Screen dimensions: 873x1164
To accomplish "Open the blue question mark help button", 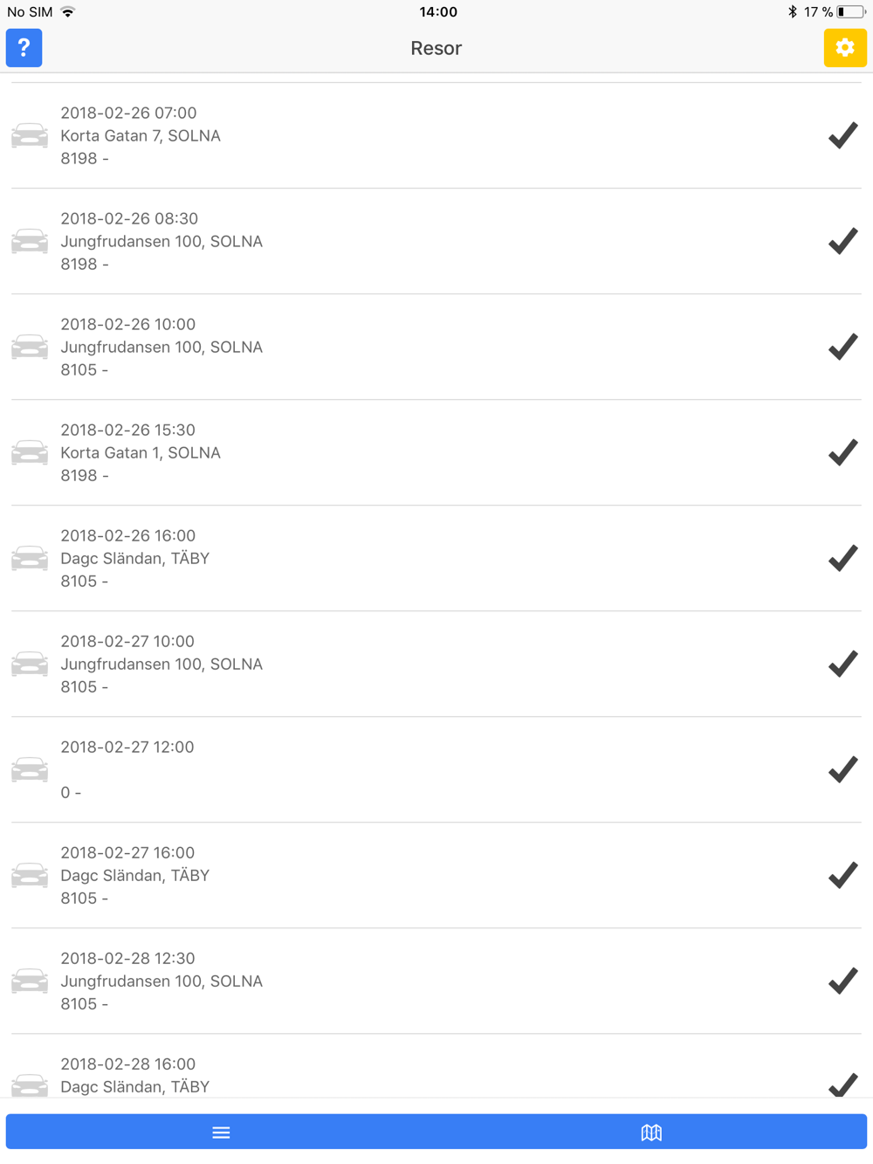I will coord(24,48).
